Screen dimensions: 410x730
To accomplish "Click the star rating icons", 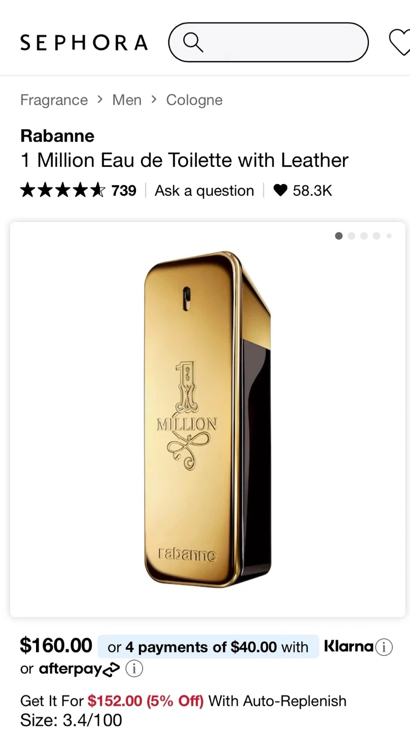I will pos(63,191).
